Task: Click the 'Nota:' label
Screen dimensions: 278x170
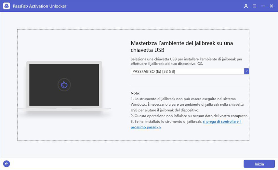Action: tap(135, 93)
